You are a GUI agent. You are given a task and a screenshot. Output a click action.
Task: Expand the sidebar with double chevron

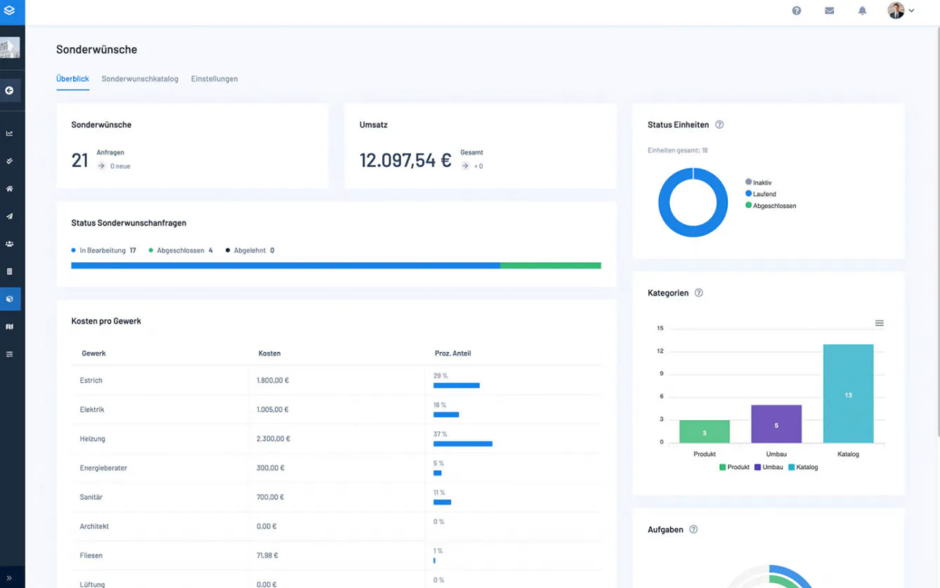click(9, 577)
